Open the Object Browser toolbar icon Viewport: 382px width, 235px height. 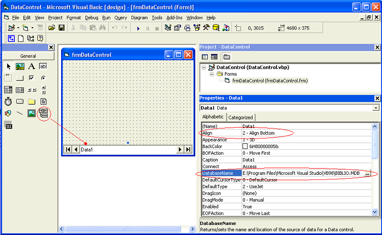pyautogui.click(x=197, y=28)
